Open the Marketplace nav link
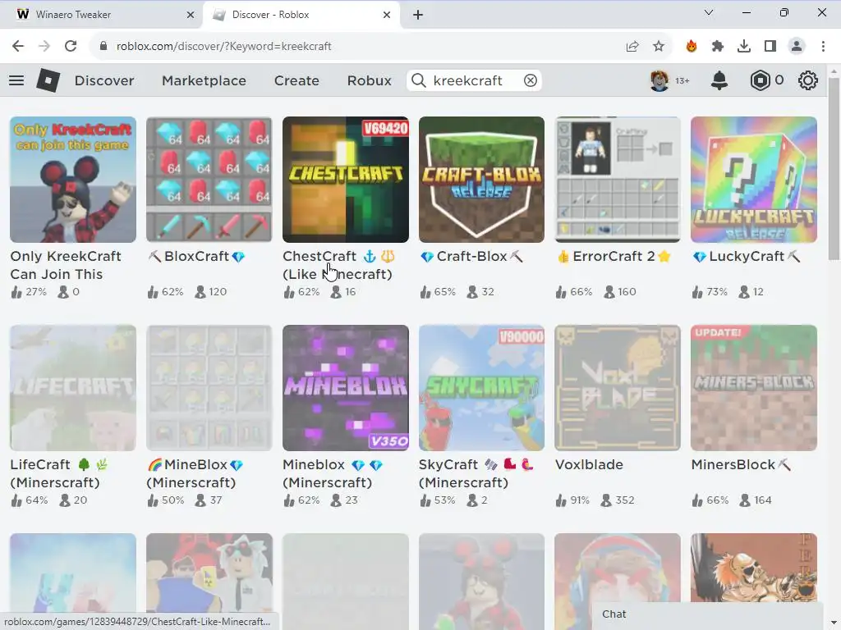 [x=204, y=80]
